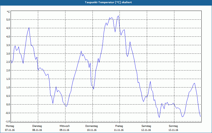Select the 3,5 y-axis label
This screenshot has width=212, height=133.
8,45
